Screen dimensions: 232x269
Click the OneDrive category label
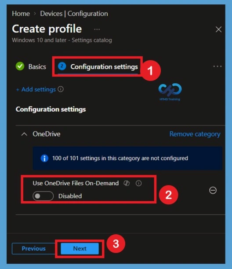[x=47, y=134]
